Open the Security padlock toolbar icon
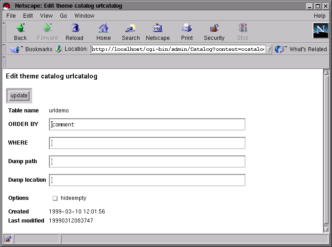Screen dimensions: 332x247 point(214,28)
